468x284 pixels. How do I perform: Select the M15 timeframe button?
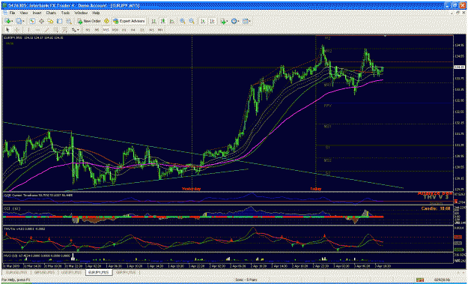coord(106,29)
